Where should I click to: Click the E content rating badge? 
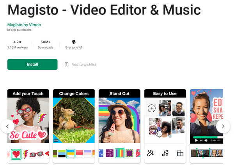(74, 42)
